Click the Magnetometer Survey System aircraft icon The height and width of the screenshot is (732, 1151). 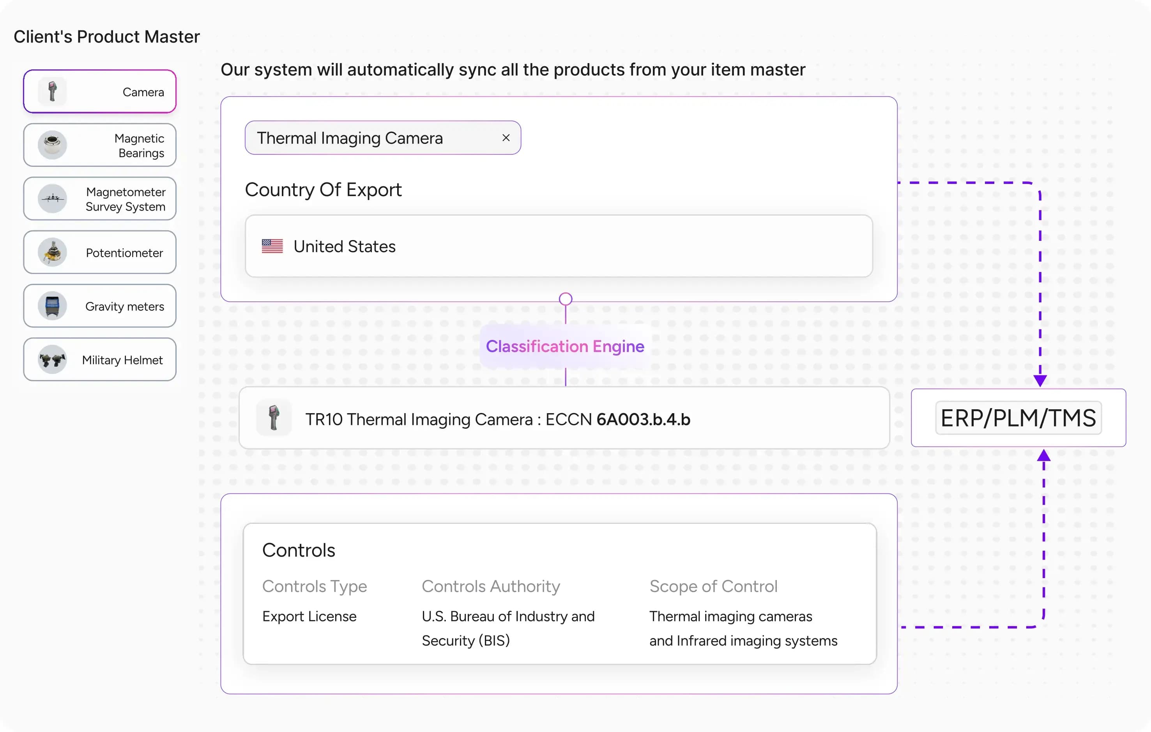[52, 198]
